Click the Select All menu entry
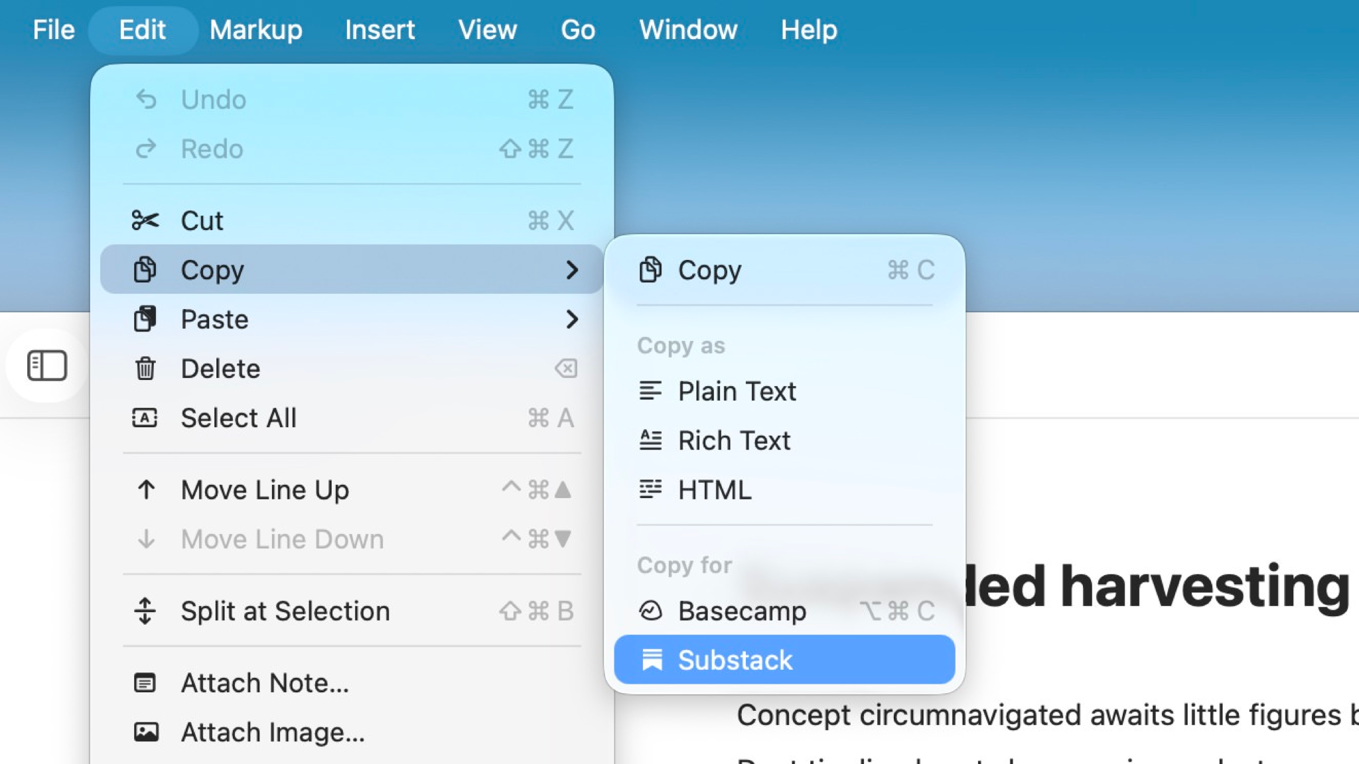The width and height of the screenshot is (1359, 764). coord(239,418)
